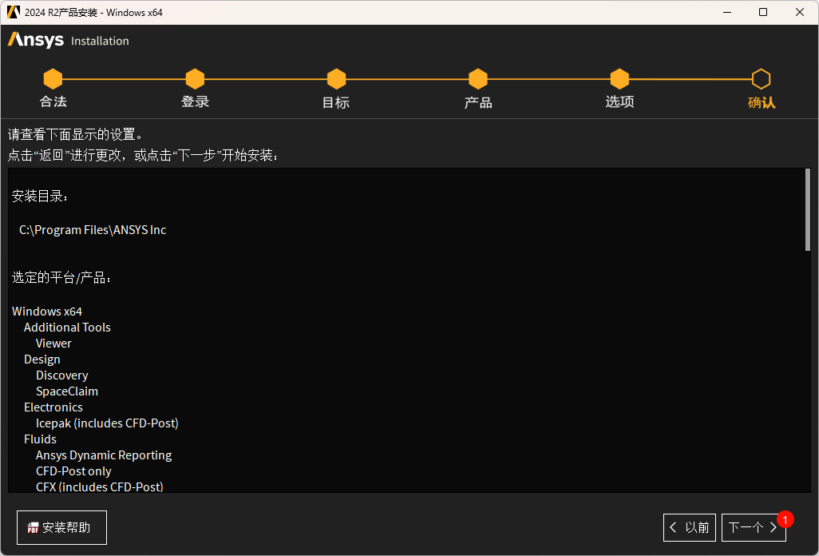
Task: Click CFX (includes CFD-Post) entry
Action: (100, 487)
